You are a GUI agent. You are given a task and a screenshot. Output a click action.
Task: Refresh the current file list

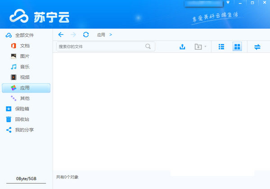click(86, 34)
